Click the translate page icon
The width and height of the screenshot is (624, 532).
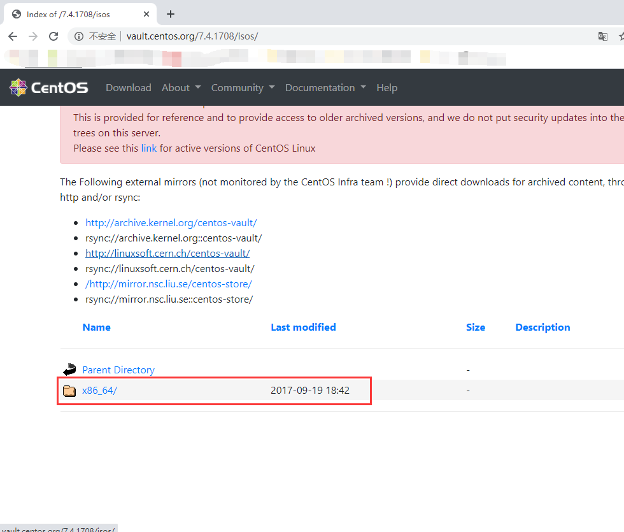(x=602, y=37)
